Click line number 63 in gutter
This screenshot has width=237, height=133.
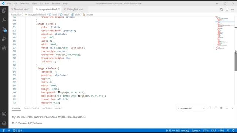click(14, 68)
